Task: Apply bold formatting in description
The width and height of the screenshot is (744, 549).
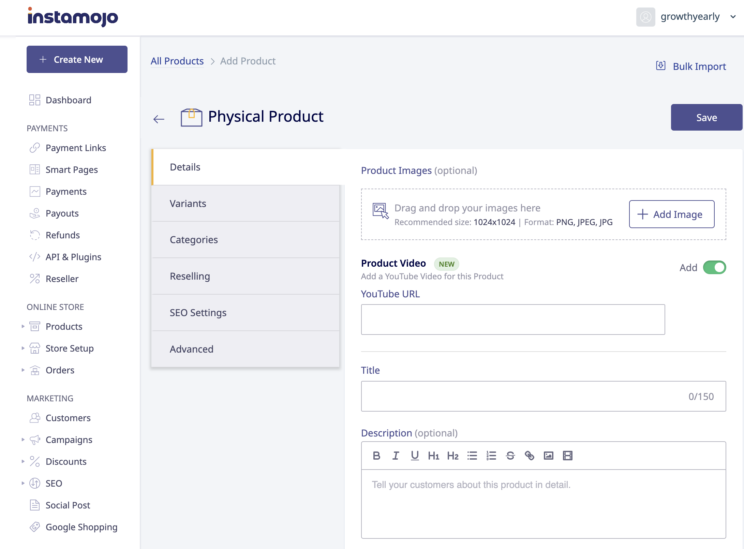Action: click(376, 456)
